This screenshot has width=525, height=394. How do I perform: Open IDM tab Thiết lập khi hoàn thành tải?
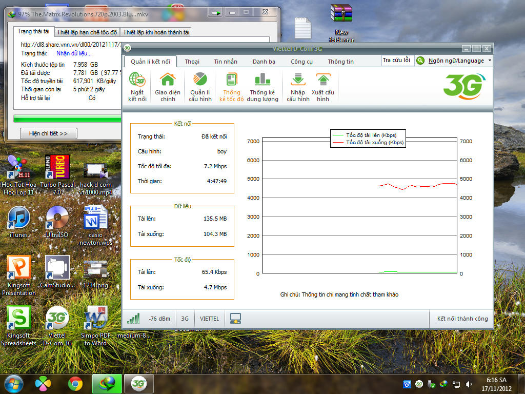click(156, 32)
